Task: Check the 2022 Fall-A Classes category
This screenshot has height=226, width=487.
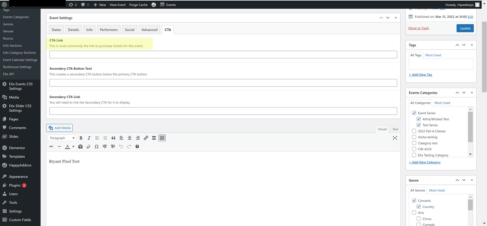Action: click(x=414, y=131)
